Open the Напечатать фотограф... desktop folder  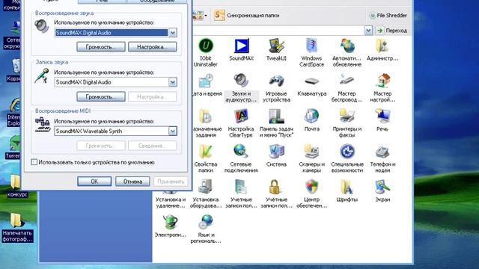coord(17,227)
